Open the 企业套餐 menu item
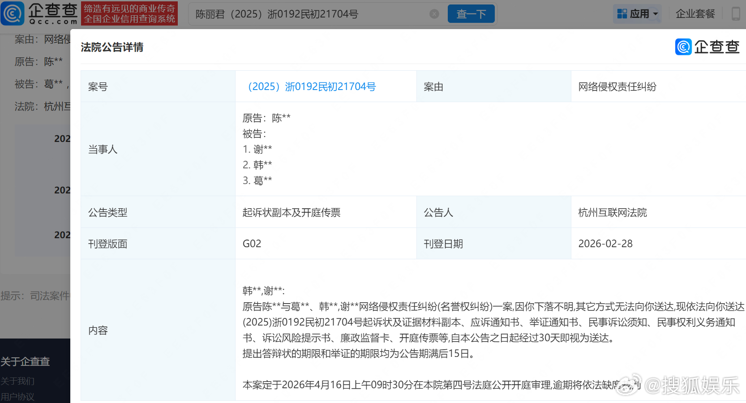Image resolution: width=746 pixels, height=403 pixels. click(695, 14)
